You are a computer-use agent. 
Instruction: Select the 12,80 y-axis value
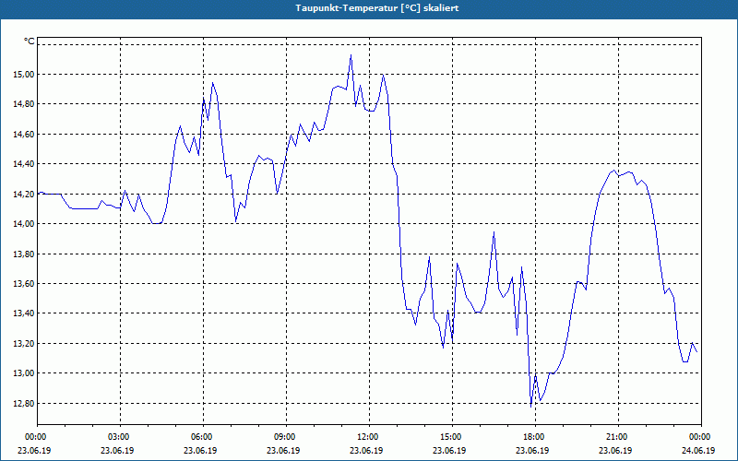[x=24, y=403]
